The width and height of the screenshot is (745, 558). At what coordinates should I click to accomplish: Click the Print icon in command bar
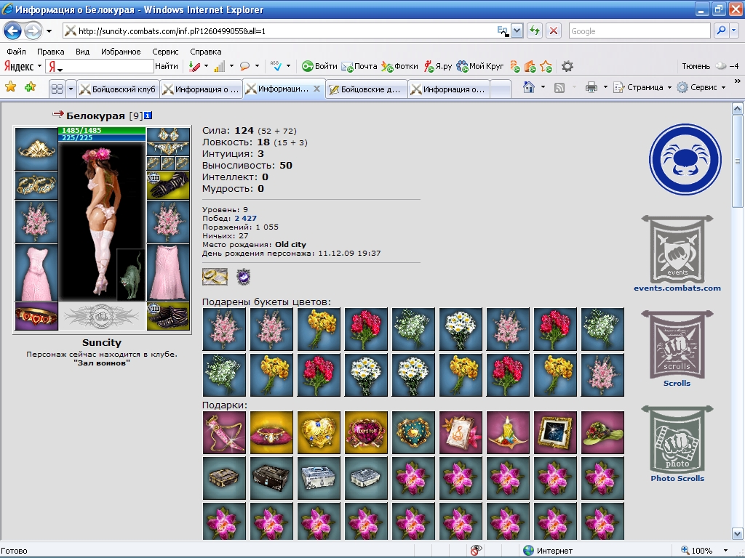(591, 87)
